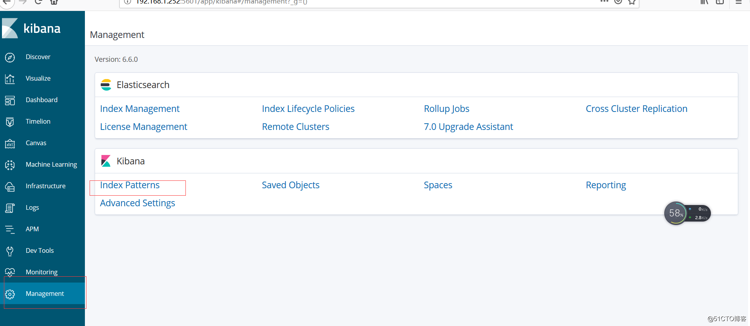Open the Index Management link
Viewport: 750px width, 326px height.
tap(140, 109)
